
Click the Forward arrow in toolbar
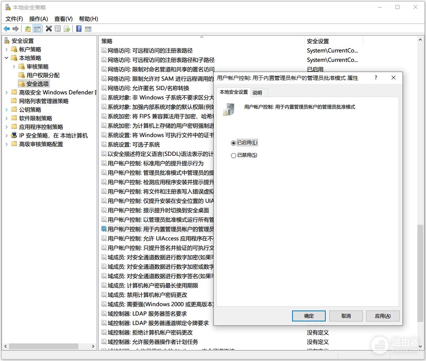[16, 29]
